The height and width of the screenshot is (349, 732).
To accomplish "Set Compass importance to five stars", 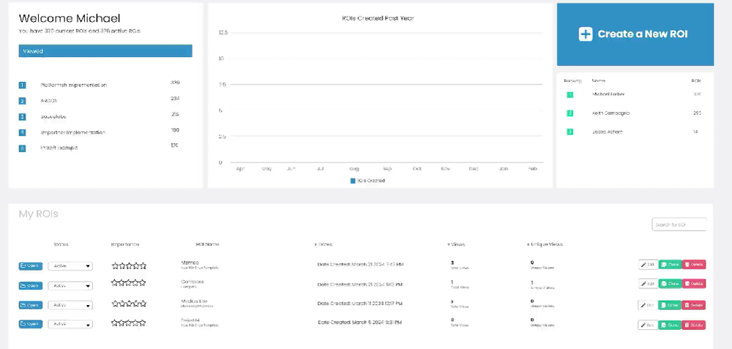I will (x=143, y=282).
